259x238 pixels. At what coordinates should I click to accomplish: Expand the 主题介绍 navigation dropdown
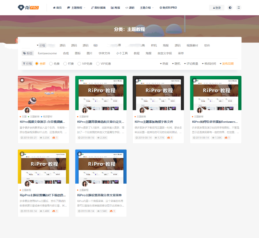[x=147, y=7]
